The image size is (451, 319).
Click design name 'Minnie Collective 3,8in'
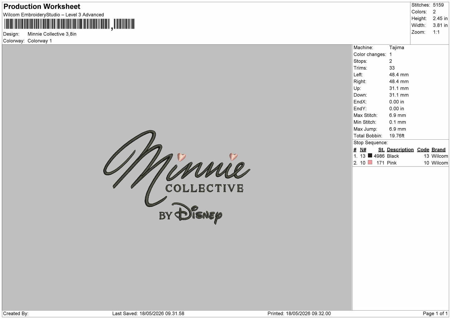(52, 34)
